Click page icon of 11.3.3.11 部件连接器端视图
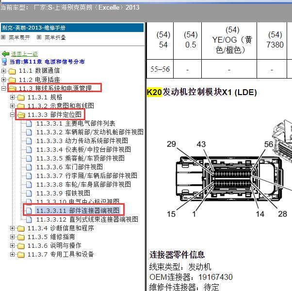Screen dimensions: 292x291 click(x=29, y=210)
